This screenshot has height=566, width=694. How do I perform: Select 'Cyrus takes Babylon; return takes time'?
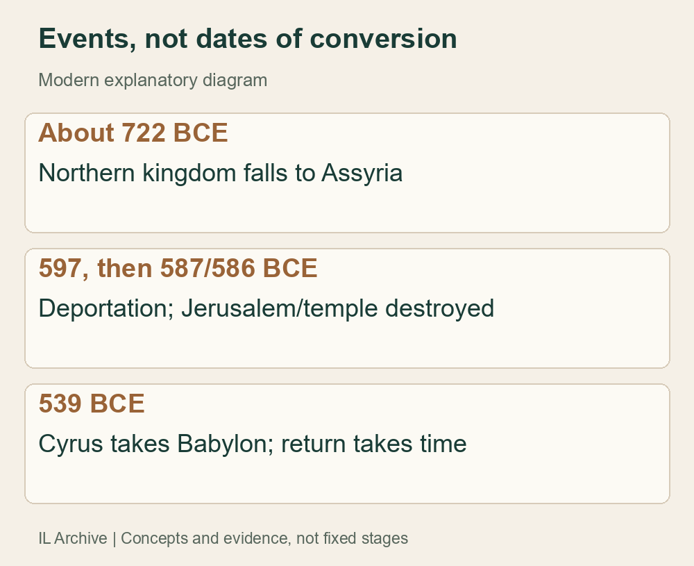[253, 444]
